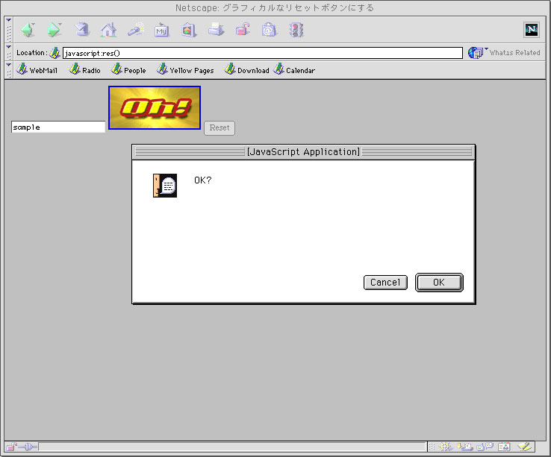Open the Radio personal toolbar link

pyautogui.click(x=84, y=70)
